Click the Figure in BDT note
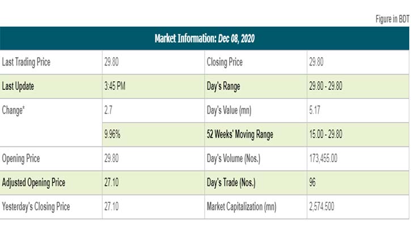 pos(392,19)
